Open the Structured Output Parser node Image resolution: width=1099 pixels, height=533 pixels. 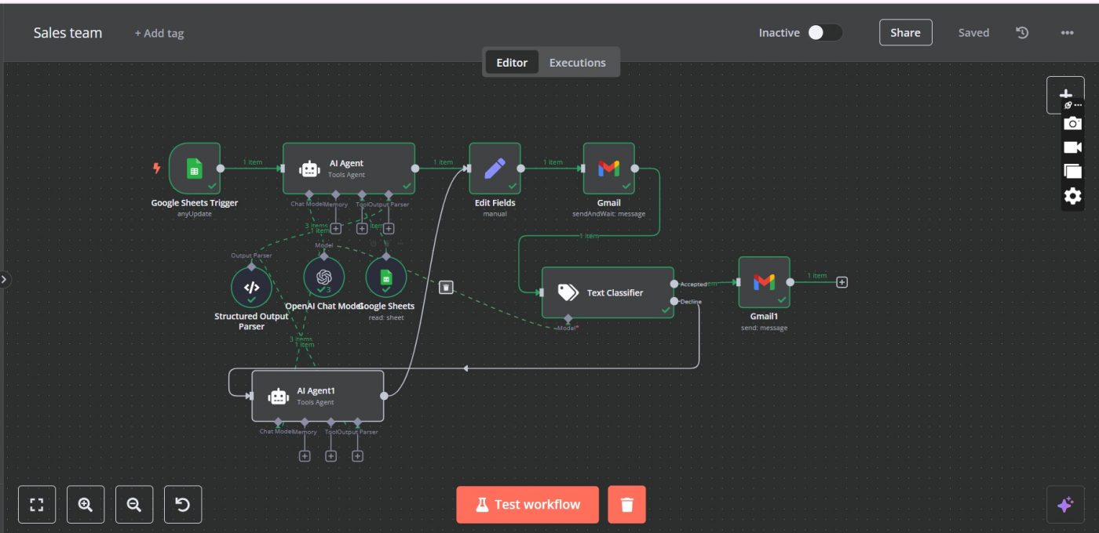point(251,288)
